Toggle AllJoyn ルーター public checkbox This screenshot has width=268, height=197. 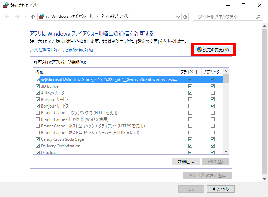[x=213, y=93]
